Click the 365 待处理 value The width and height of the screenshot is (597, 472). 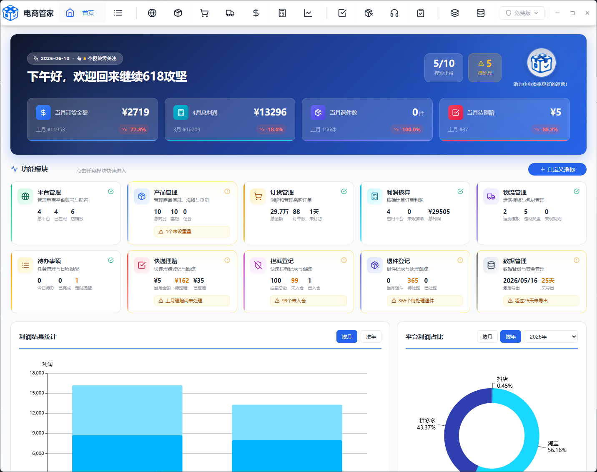[x=413, y=281]
